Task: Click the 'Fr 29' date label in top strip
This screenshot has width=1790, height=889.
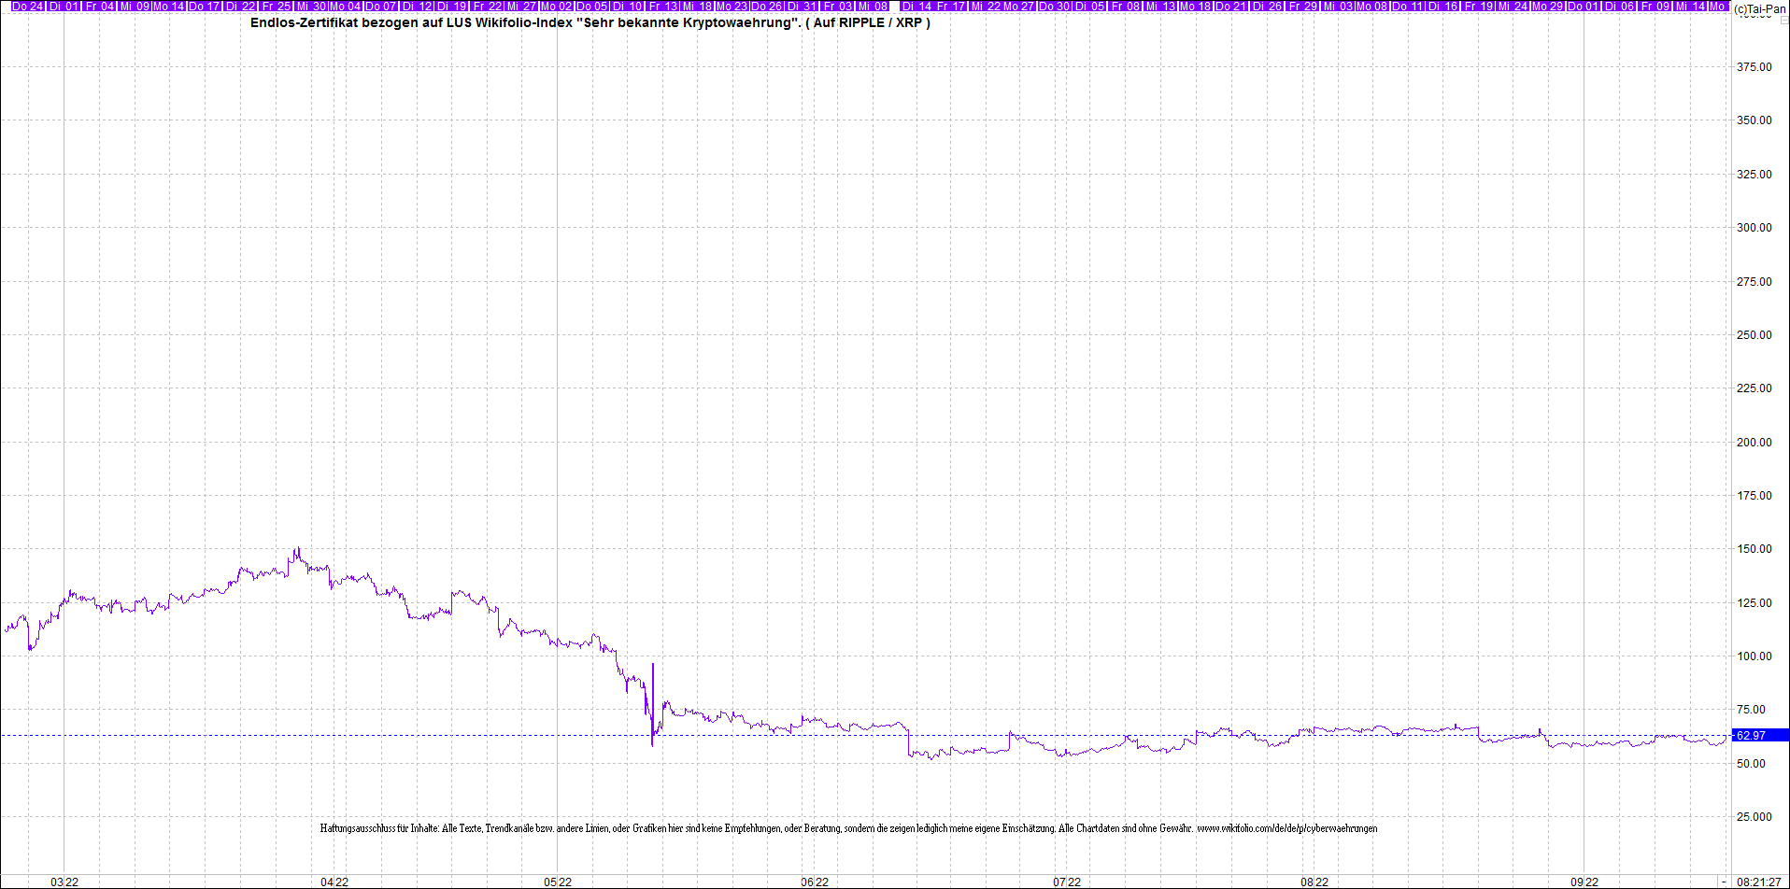Action: 1303,7
